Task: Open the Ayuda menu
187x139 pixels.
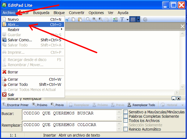Action: pyautogui.click(x=123, y=13)
